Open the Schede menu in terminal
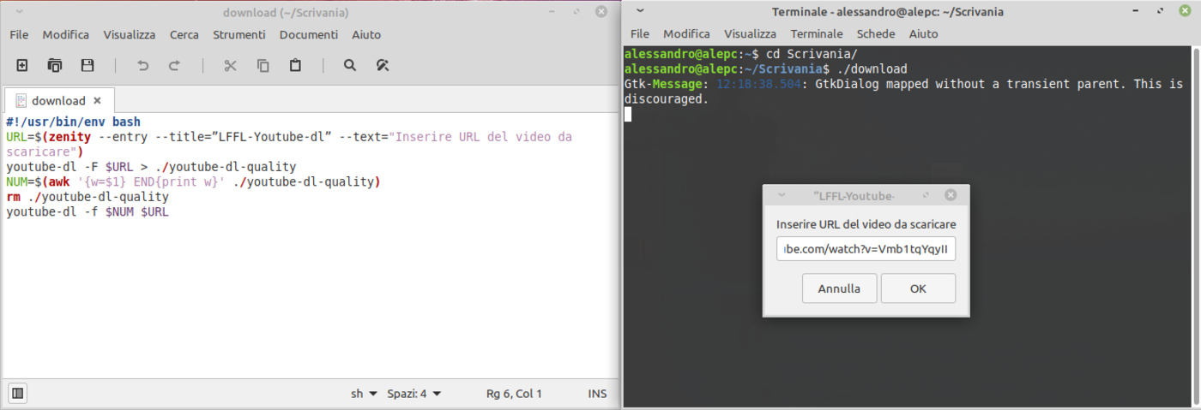 pos(876,33)
